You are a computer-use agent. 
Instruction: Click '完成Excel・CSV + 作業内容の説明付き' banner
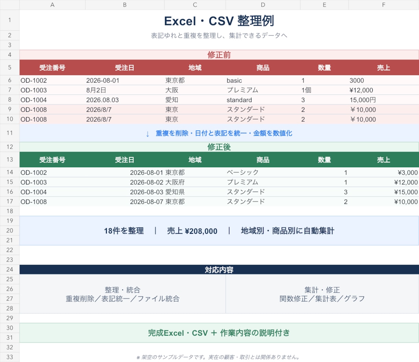coord(219,333)
